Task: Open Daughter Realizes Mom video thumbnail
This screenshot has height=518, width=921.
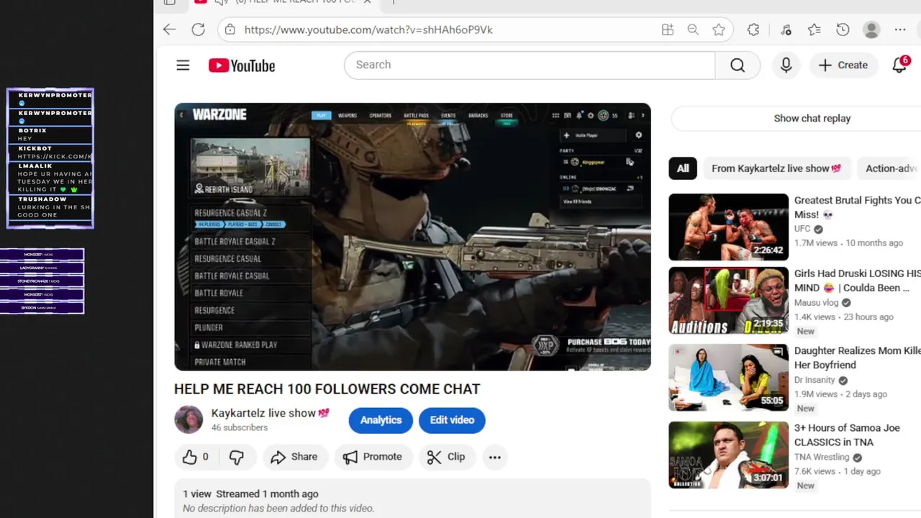Action: [x=728, y=378]
